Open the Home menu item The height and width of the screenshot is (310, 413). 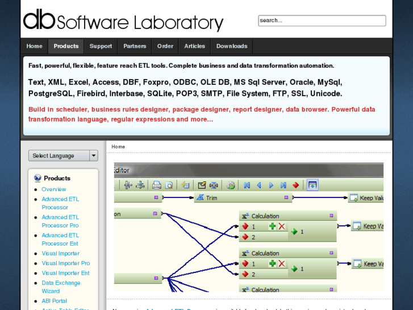click(34, 46)
